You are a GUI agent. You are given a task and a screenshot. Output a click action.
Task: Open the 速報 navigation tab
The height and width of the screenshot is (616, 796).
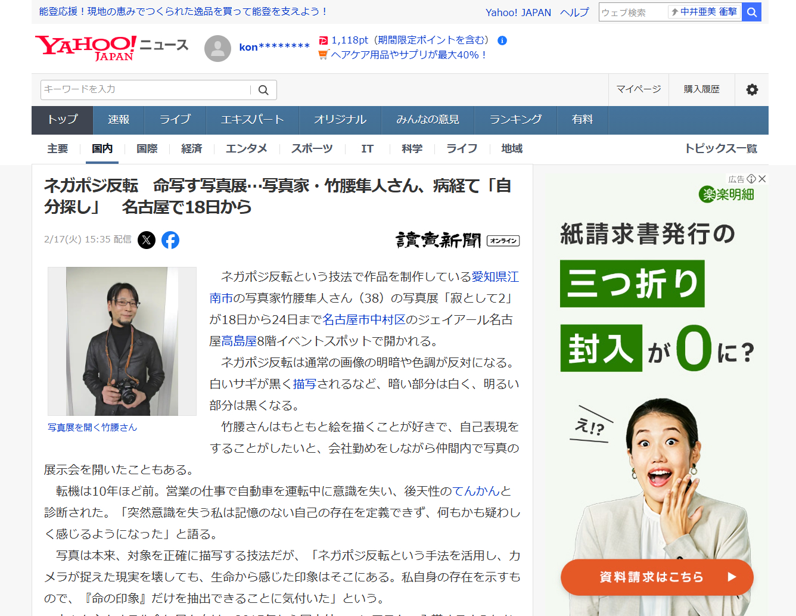pos(119,120)
